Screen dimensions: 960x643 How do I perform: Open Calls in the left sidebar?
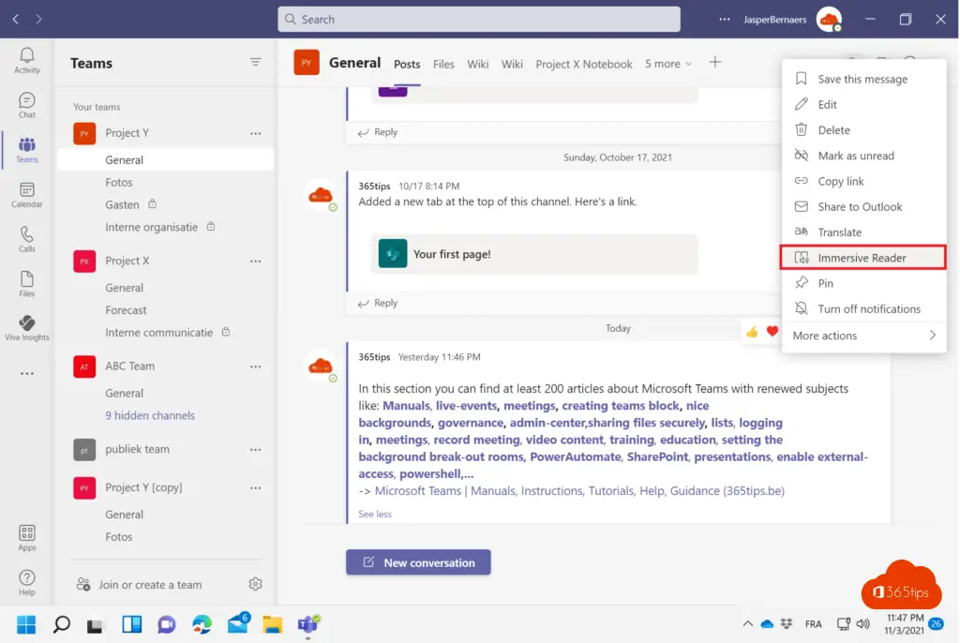point(27,239)
